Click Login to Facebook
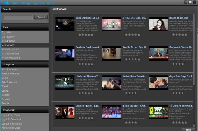198x131 pixels. 11,119
